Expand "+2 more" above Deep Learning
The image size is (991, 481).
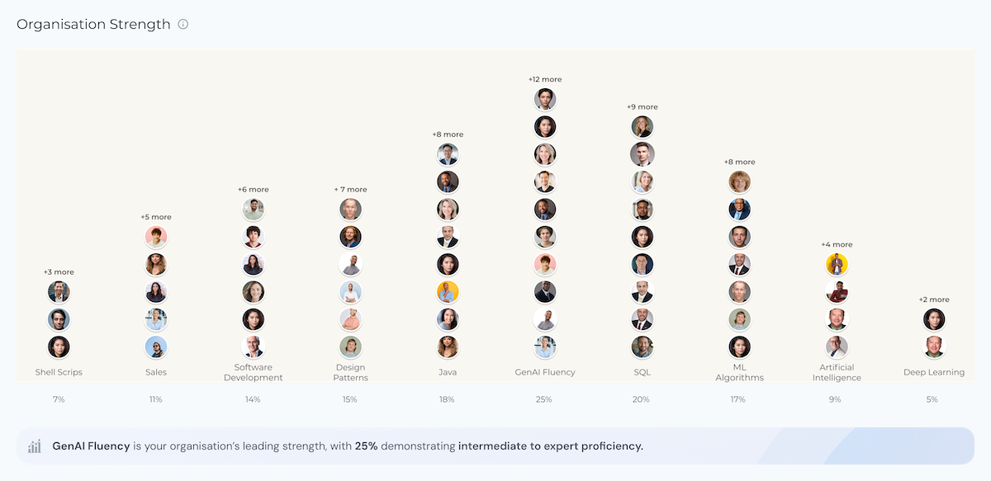click(x=934, y=299)
